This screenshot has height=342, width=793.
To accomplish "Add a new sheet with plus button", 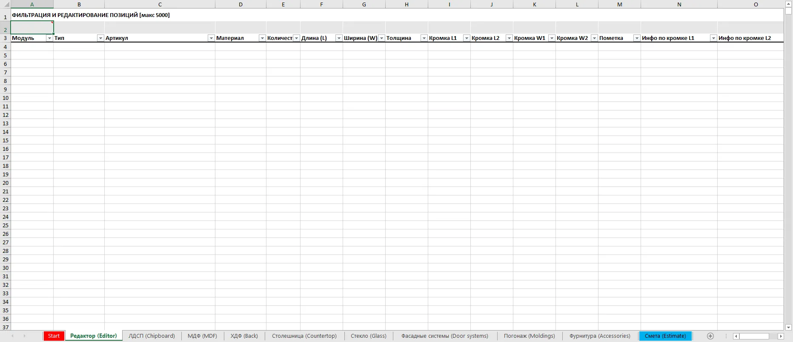I will pyautogui.click(x=710, y=336).
